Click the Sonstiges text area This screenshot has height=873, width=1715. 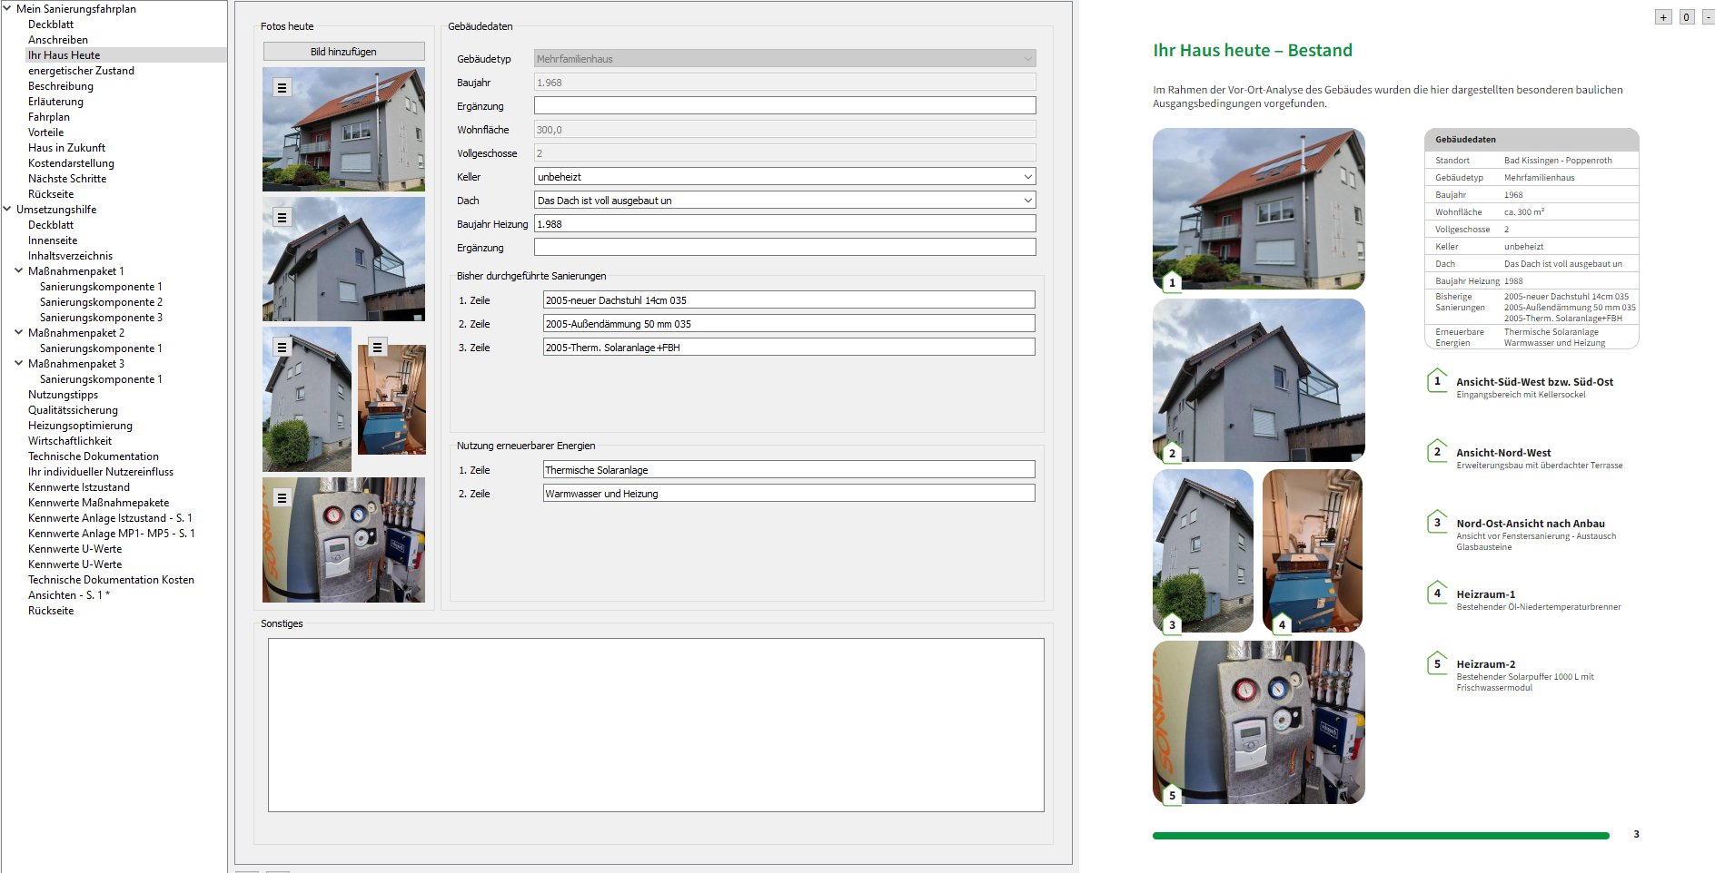click(655, 724)
